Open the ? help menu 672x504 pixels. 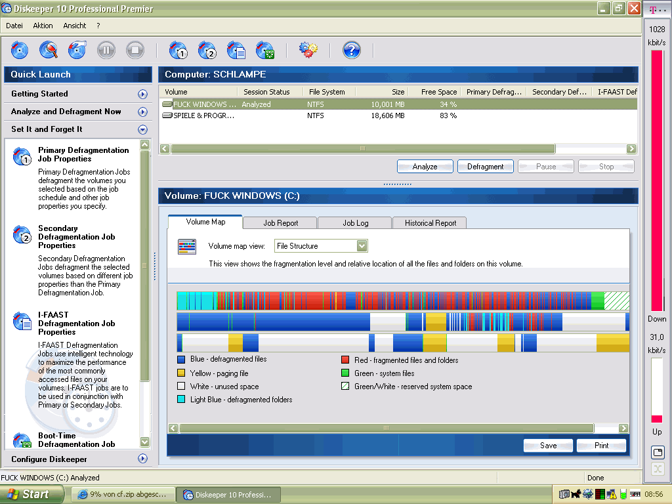point(98,26)
